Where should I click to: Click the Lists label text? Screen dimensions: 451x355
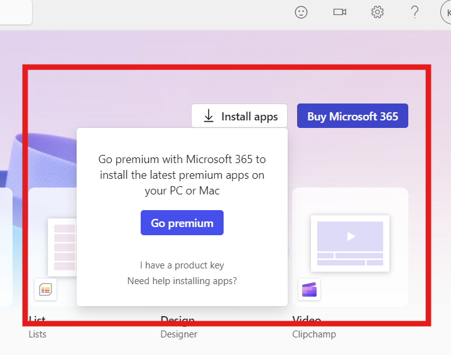tap(38, 334)
